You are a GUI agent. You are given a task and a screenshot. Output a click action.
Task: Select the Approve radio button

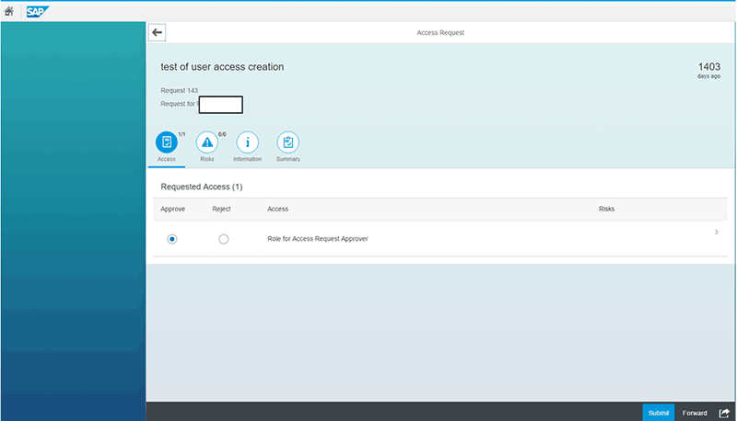[172, 239]
